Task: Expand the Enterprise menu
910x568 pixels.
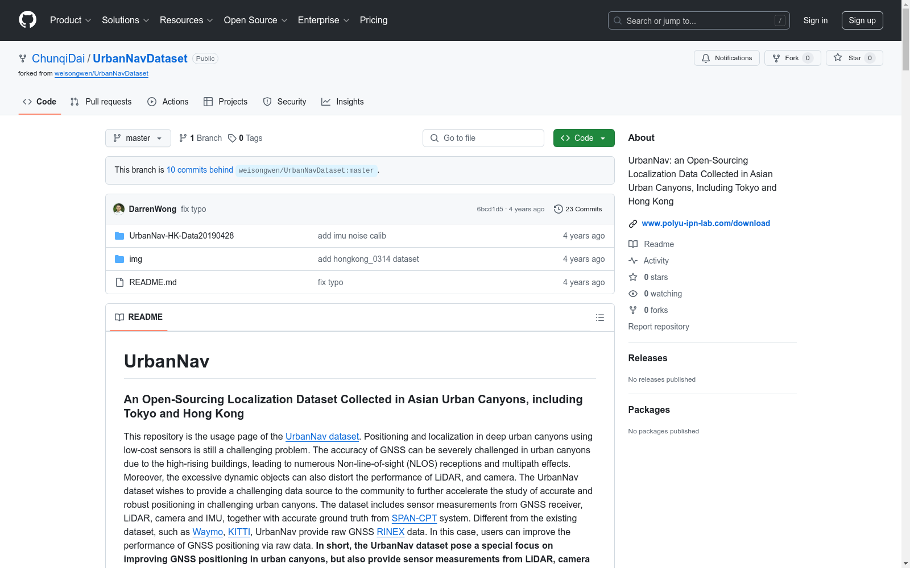Action: click(x=324, y=20)
